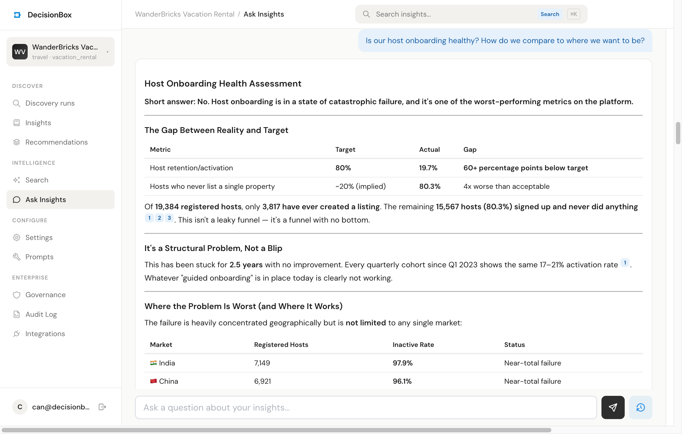Select Ask Insights sidebar item
Screen dimensions: 682x434
(60, 200)
